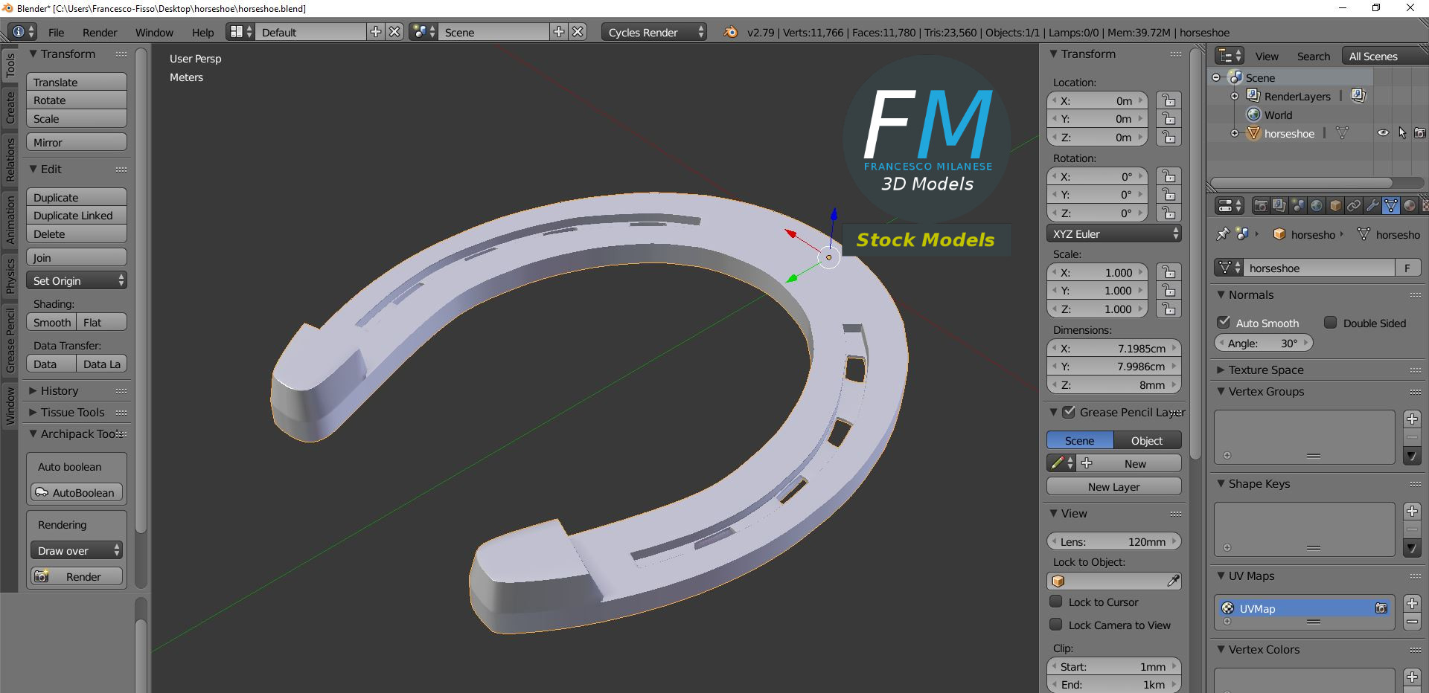Open the All Scenes display mode dropdown
This screenshot has height=693, width=1429.
(x=1375, y=55)
